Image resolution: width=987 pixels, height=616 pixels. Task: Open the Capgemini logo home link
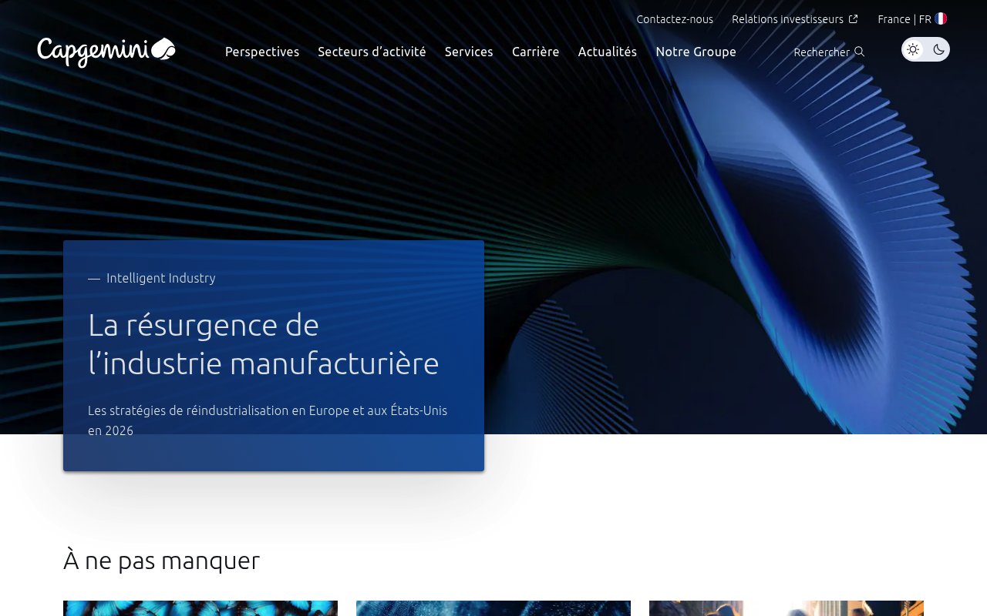click(x=106, y=52)
